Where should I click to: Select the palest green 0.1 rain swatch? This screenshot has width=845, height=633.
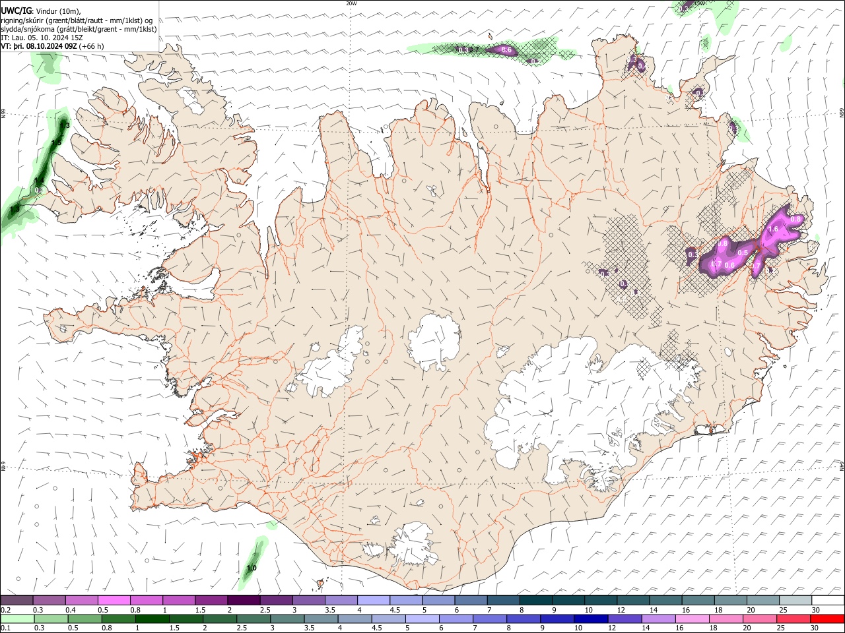(17, 618)
